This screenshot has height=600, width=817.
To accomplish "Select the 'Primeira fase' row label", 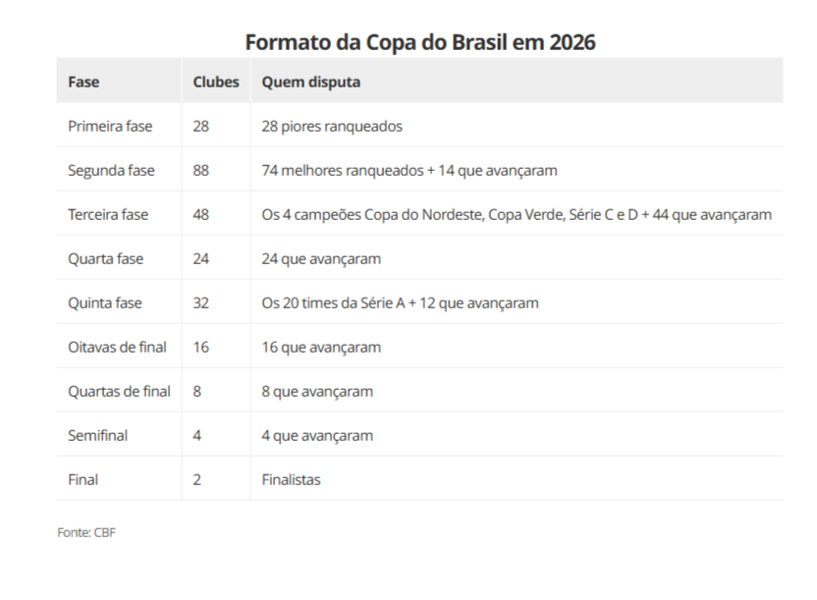I will click(110, 127).
